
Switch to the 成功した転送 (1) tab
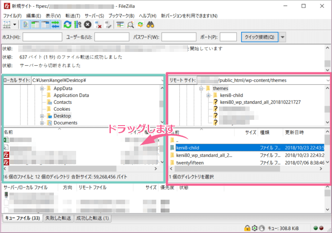click(93, 218)
